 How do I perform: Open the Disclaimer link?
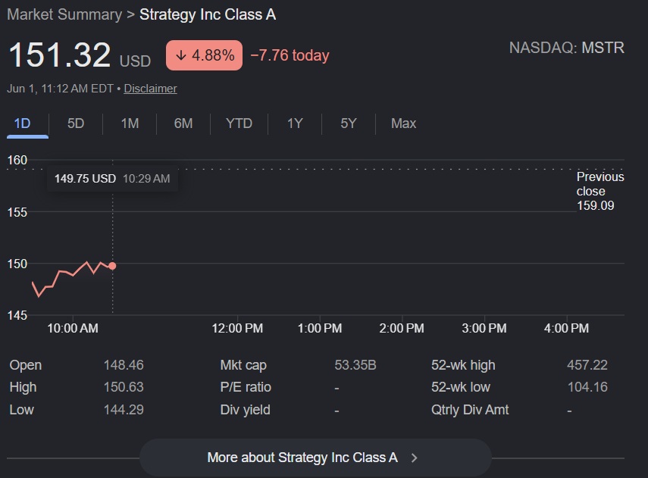pos(150,89)
